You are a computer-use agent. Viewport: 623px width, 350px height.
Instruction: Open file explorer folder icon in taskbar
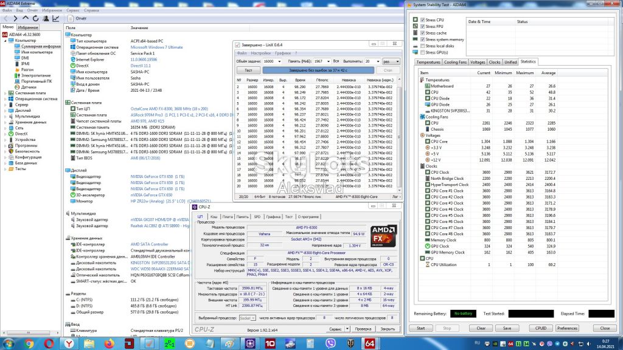(89, 343)
